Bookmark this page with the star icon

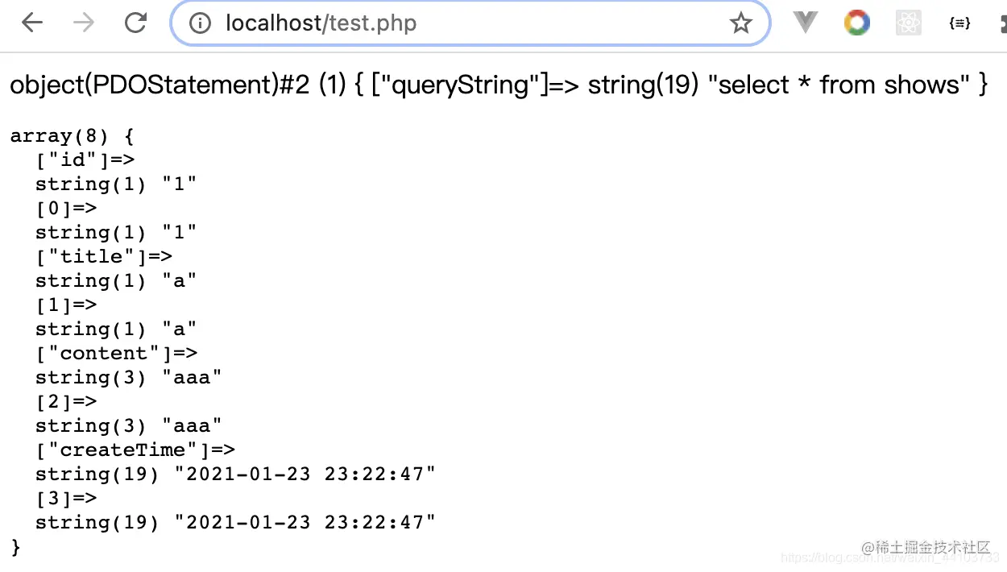click(740, 23)
